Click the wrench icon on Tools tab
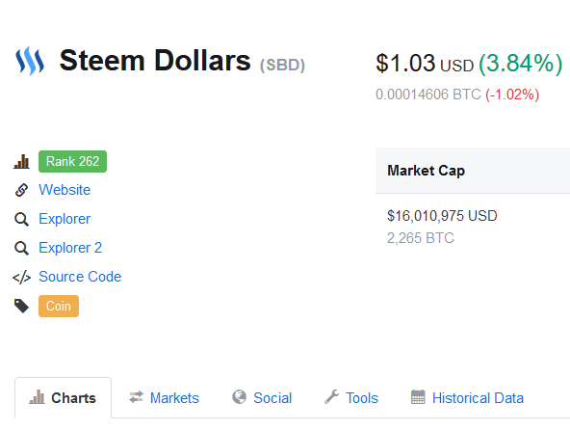 click(x=331, y=397)
